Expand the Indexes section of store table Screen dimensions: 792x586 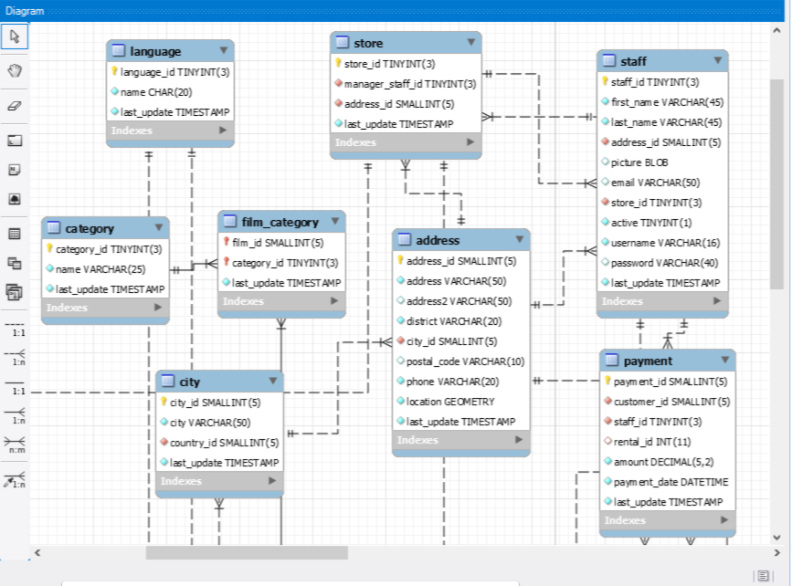[470, 142]
